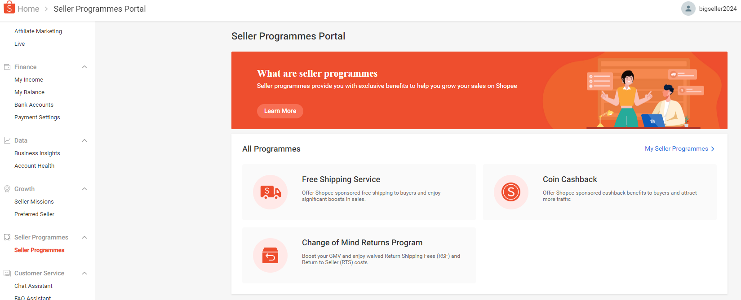Collapse the Growth section chevron

coord(84,188)
